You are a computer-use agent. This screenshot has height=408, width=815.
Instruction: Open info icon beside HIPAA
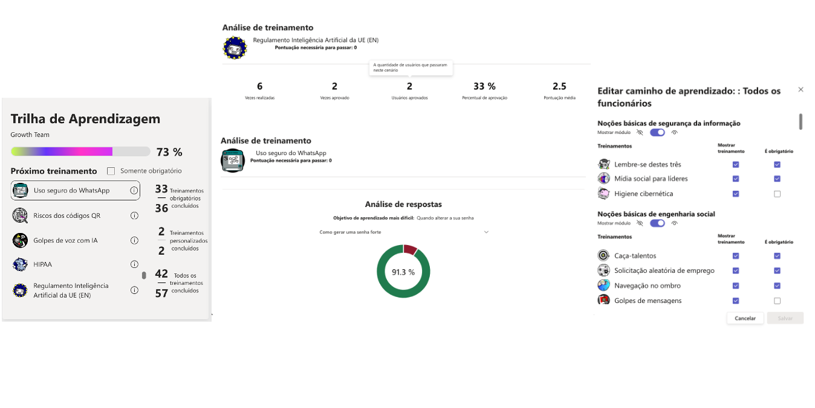[x=134, y=264]
